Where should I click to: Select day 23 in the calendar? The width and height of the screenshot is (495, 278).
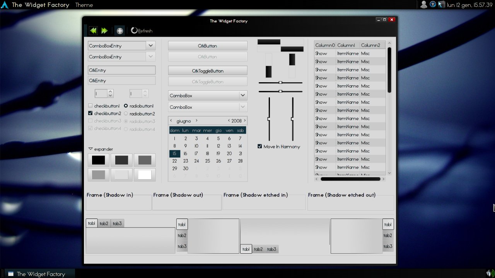[186, 161]
